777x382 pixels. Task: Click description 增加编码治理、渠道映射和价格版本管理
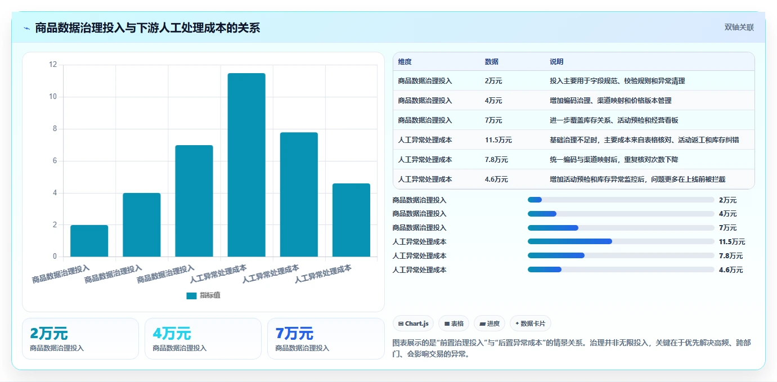tap(610, 101)
